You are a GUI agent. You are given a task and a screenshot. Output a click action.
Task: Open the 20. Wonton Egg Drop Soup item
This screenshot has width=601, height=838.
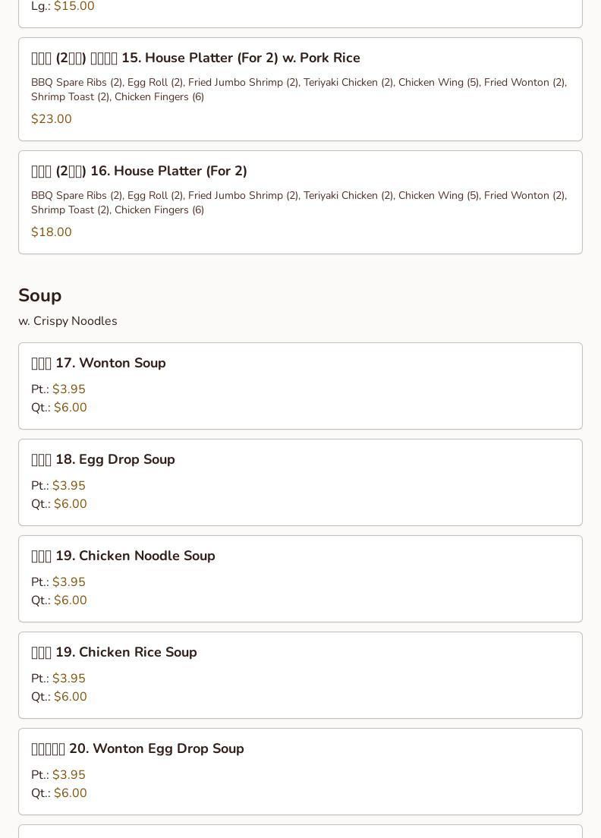137,748
